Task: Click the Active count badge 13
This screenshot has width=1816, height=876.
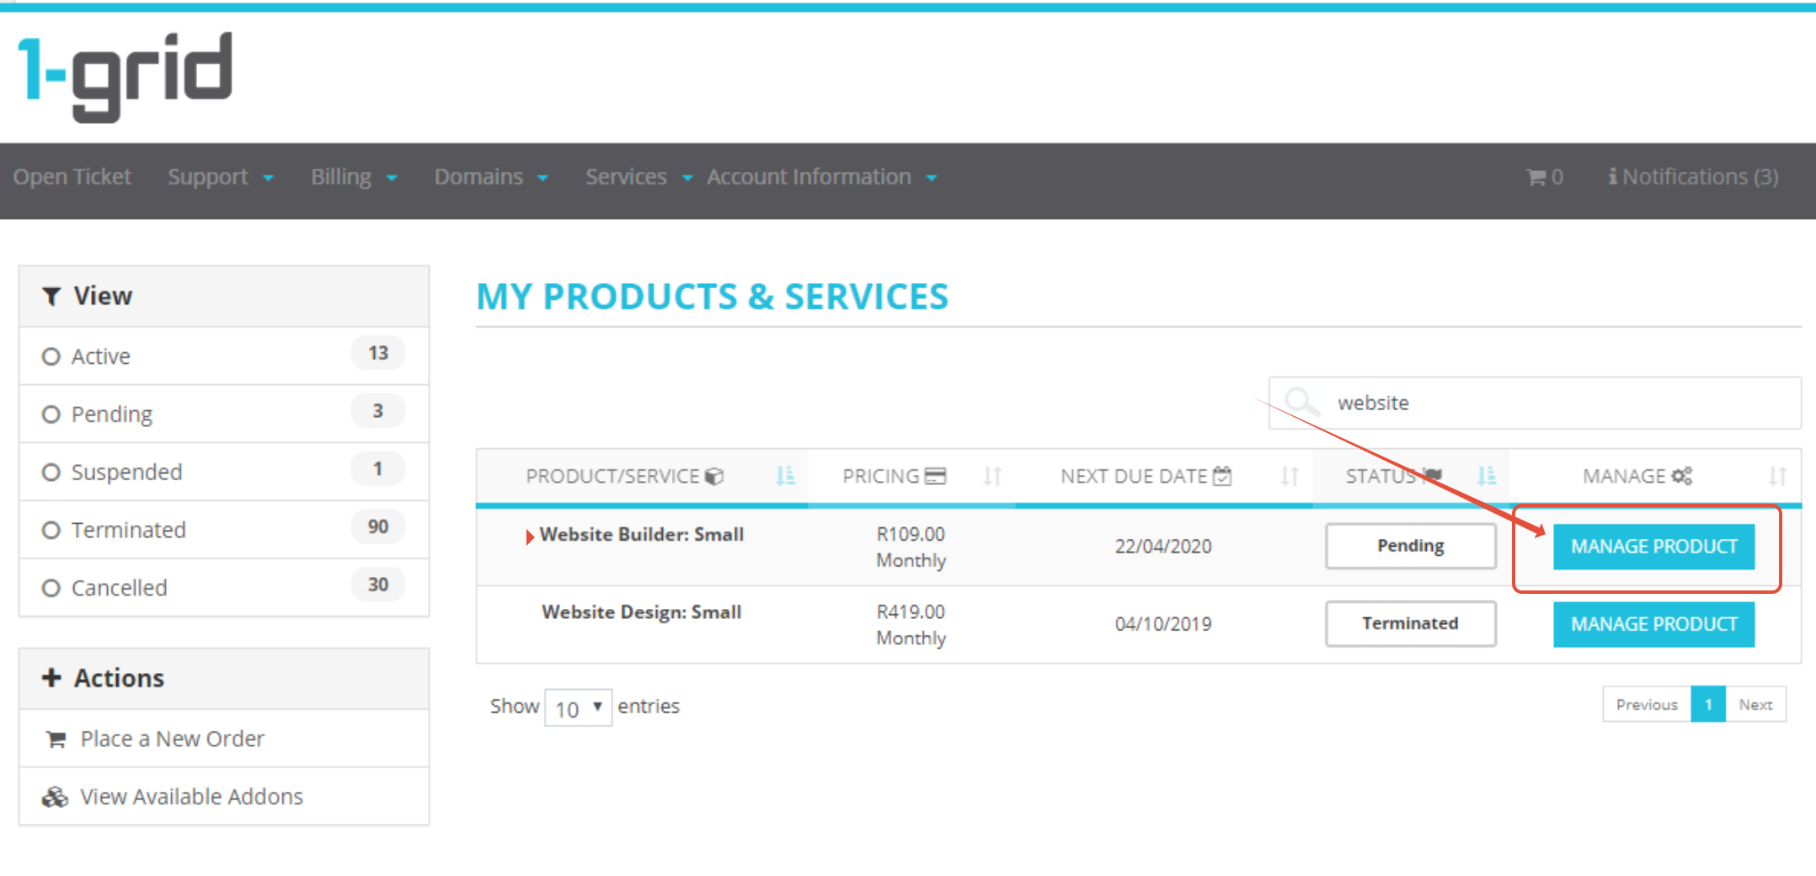Action: point(378,353)
